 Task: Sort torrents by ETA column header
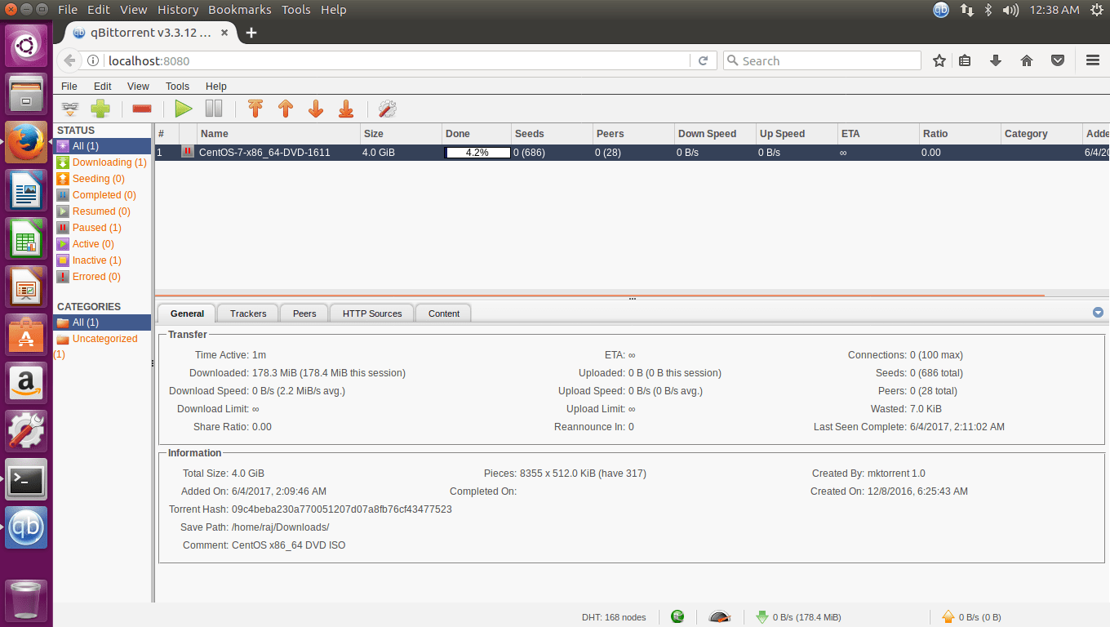point(878,134)
